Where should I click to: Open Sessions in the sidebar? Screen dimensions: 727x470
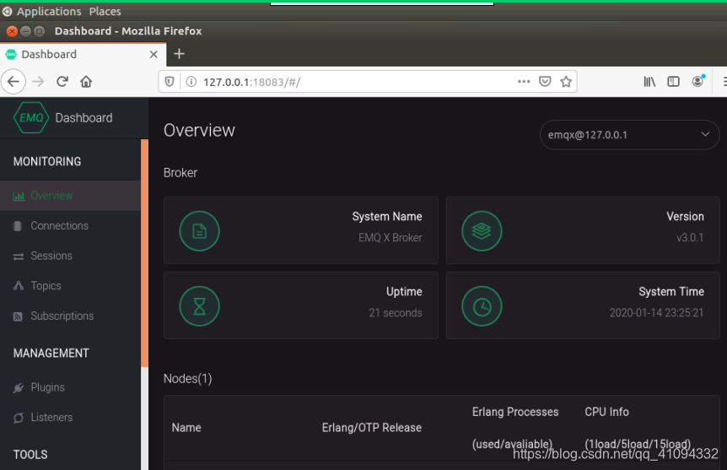tap(71, 257)
